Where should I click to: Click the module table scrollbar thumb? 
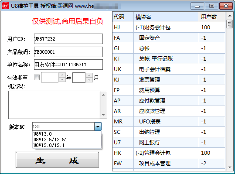point(229,24)
